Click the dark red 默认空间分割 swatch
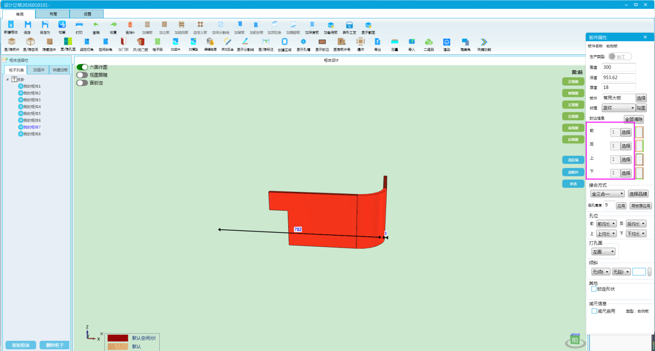The height and width of the screenshot is (351, 655). coord(118,338)
